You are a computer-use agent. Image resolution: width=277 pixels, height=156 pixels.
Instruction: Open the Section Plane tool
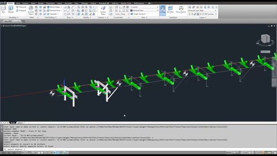pos(103,10)
